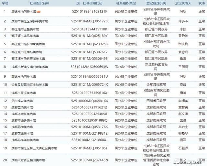207x166 pixels.
Task: Click the 社会组织类型 column header
Action: pyautogui.click(x=126, y=3)
